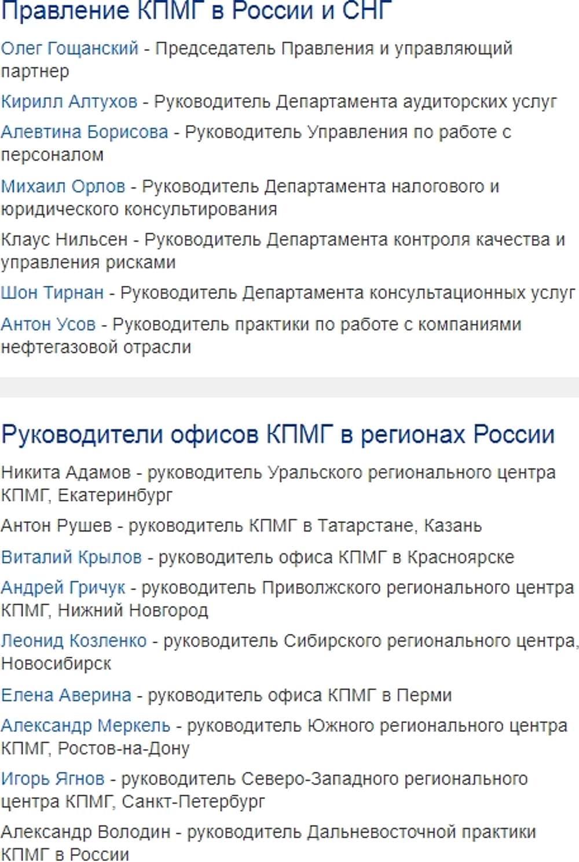Click the Кирилл Алтухов link
Image resolution: width=579 pixels, height=862 pixels.
(x=69, y=102)
